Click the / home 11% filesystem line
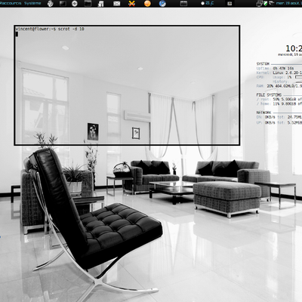This screenshot has height=302, width=302. coord(279,103)
